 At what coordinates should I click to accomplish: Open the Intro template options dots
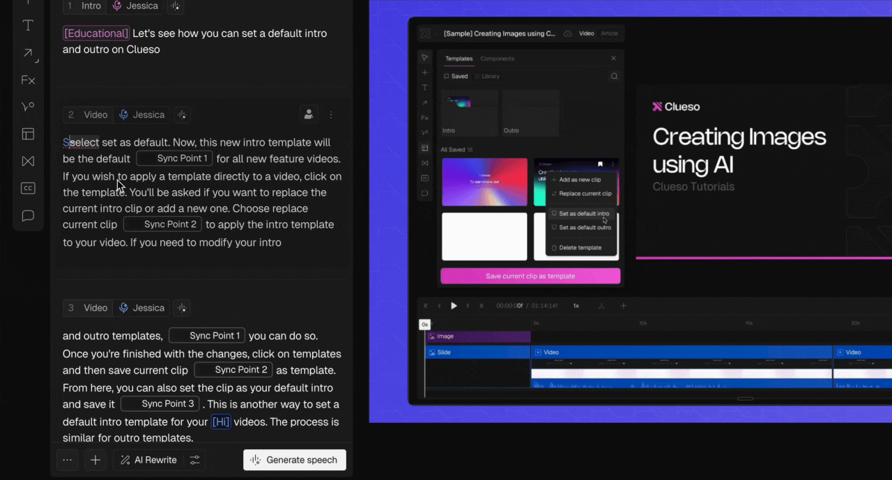coord(493,131)
